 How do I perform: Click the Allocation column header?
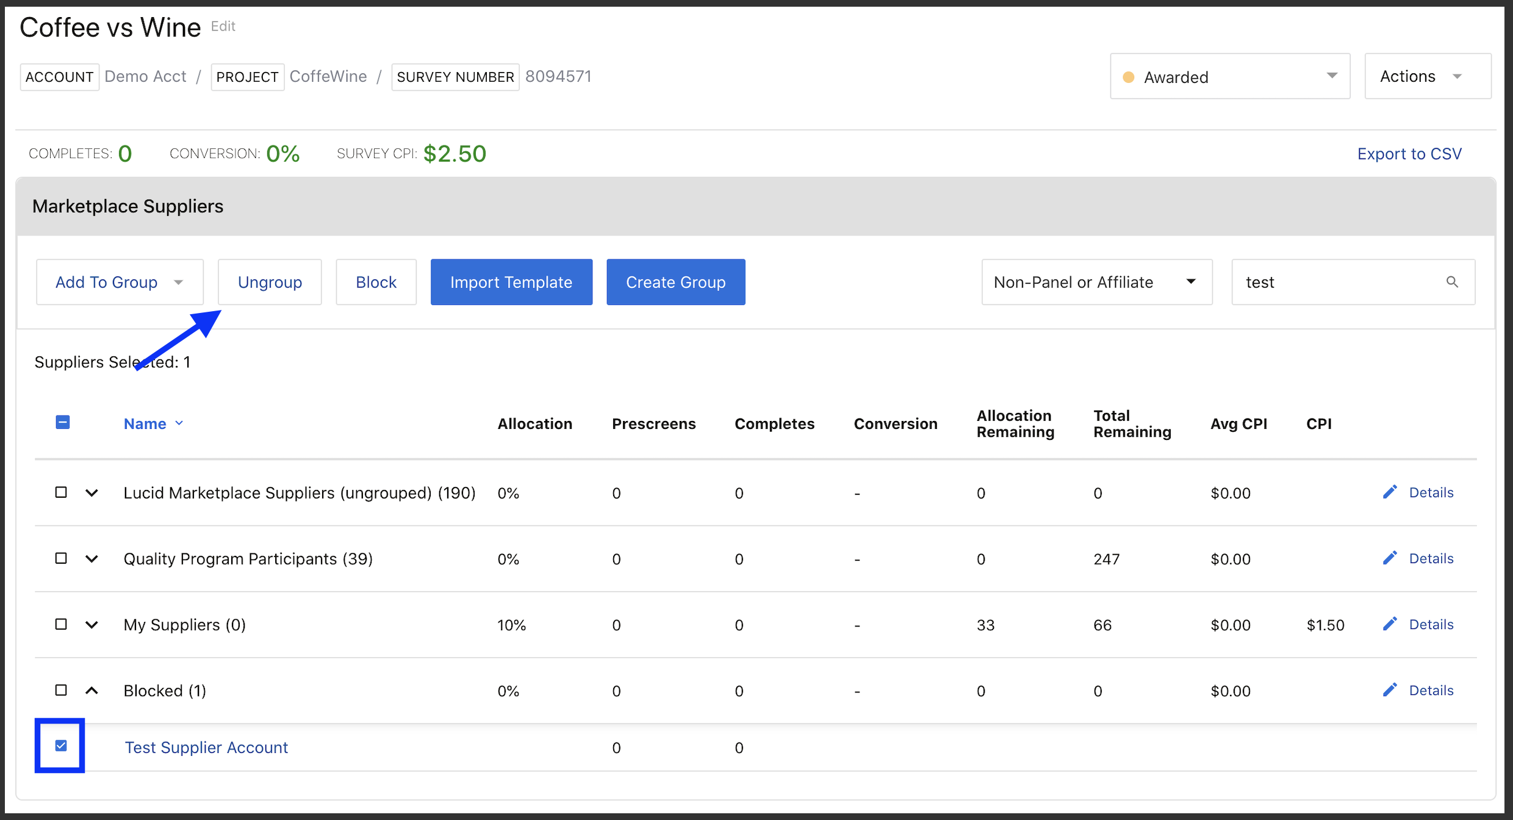click(534, 423)
